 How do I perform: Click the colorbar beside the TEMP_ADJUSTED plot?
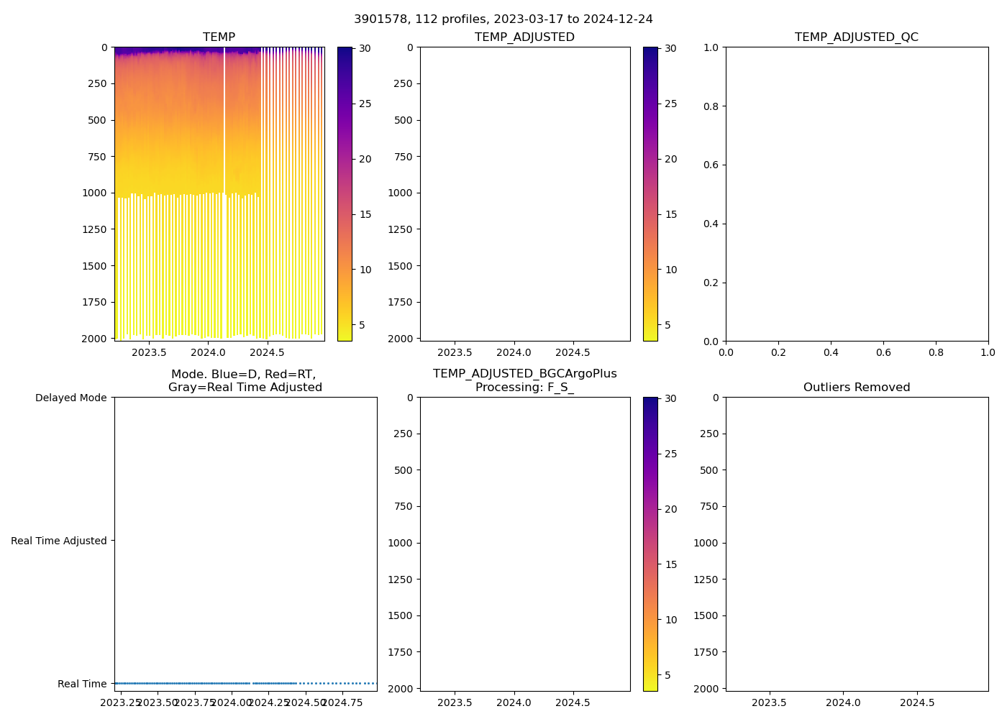pos(650,194)
